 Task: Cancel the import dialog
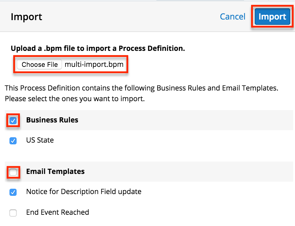click(x=233, y=17)
